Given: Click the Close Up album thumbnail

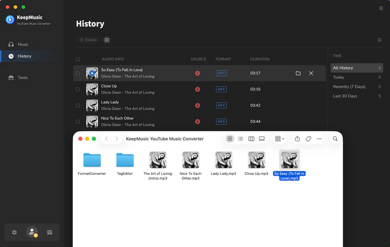Looking at the screenshot, I should 92,90.
